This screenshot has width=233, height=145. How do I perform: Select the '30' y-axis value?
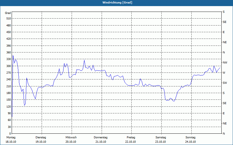(x=9, y=127)
